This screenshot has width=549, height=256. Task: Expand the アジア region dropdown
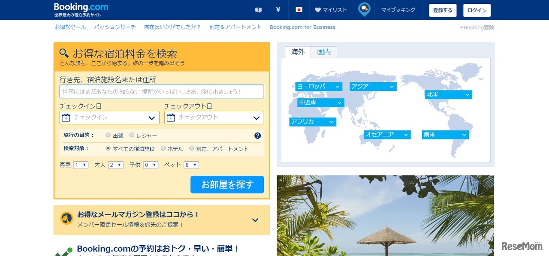(x=373, y=87)
